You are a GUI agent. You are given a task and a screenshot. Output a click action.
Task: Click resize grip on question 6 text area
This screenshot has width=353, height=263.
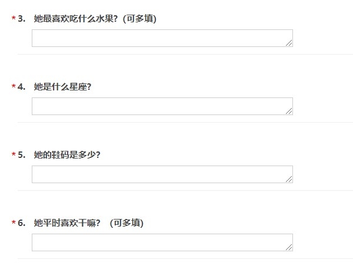coord(289,247)
